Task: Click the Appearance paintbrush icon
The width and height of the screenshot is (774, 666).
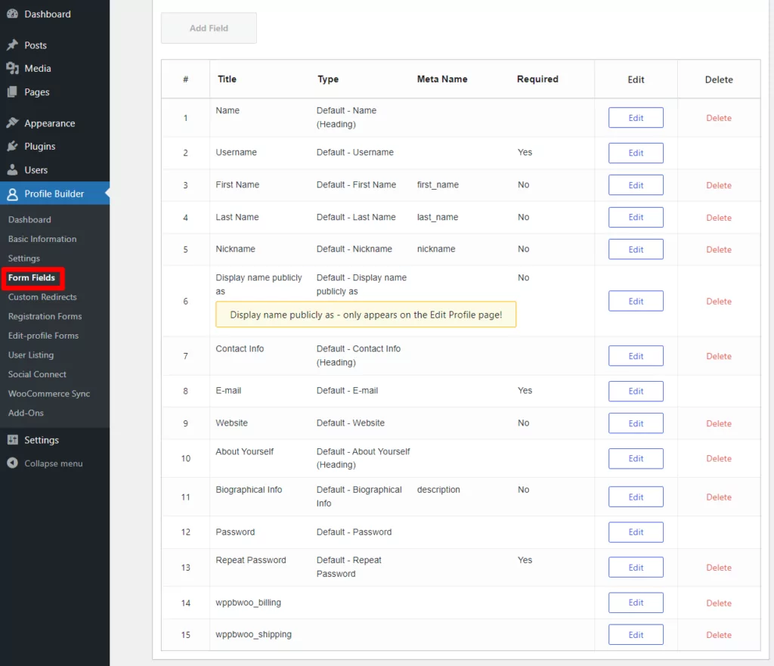Action: (x=12, y=123)
